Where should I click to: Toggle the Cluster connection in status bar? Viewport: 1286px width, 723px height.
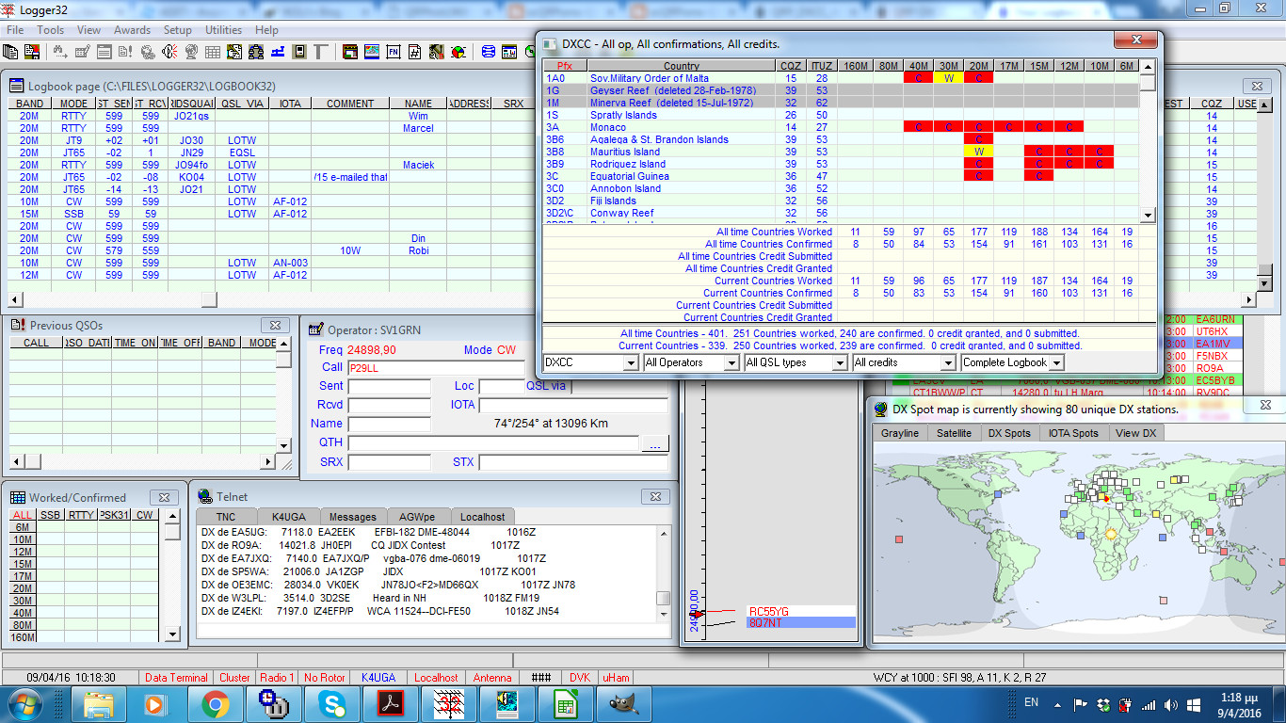(x=234, y=677)
